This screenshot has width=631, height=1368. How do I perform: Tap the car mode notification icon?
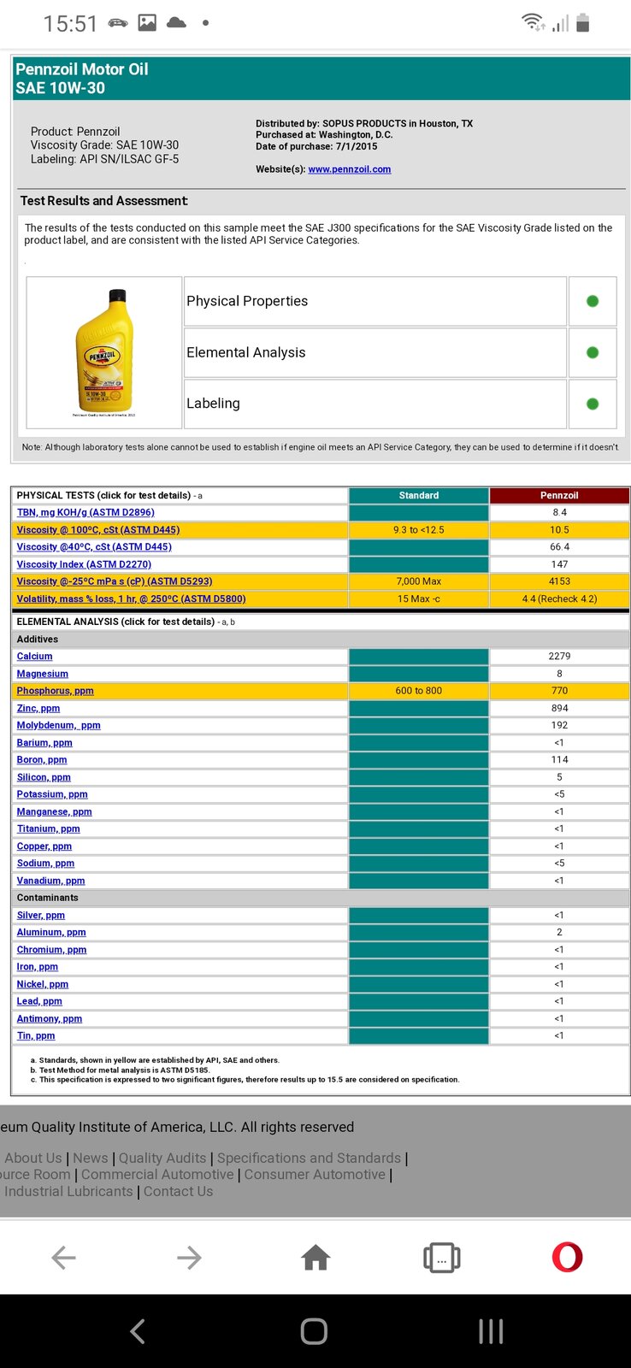(118, 23)
